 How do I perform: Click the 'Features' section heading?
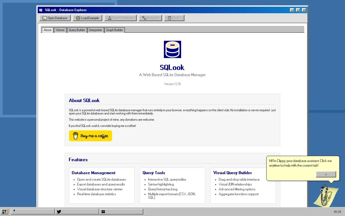pos(78,160)
